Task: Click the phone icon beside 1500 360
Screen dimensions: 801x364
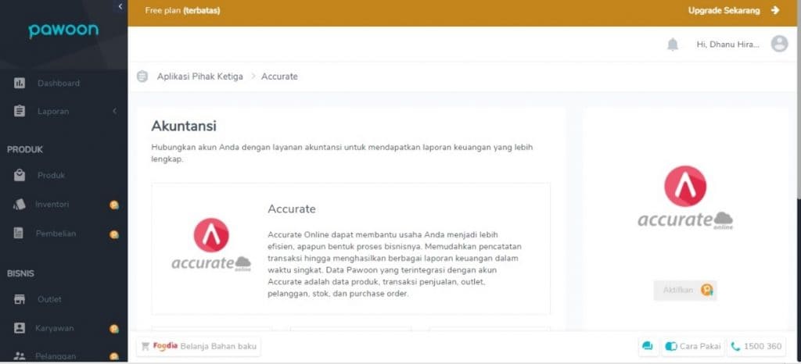Action: [735, 347]
